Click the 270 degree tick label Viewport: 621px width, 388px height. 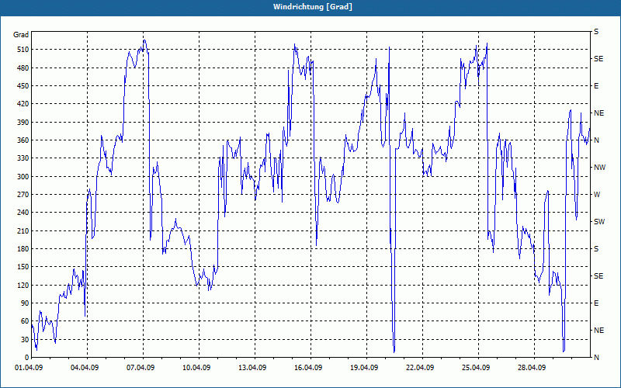pyautogui.click(x=23, y=195)
